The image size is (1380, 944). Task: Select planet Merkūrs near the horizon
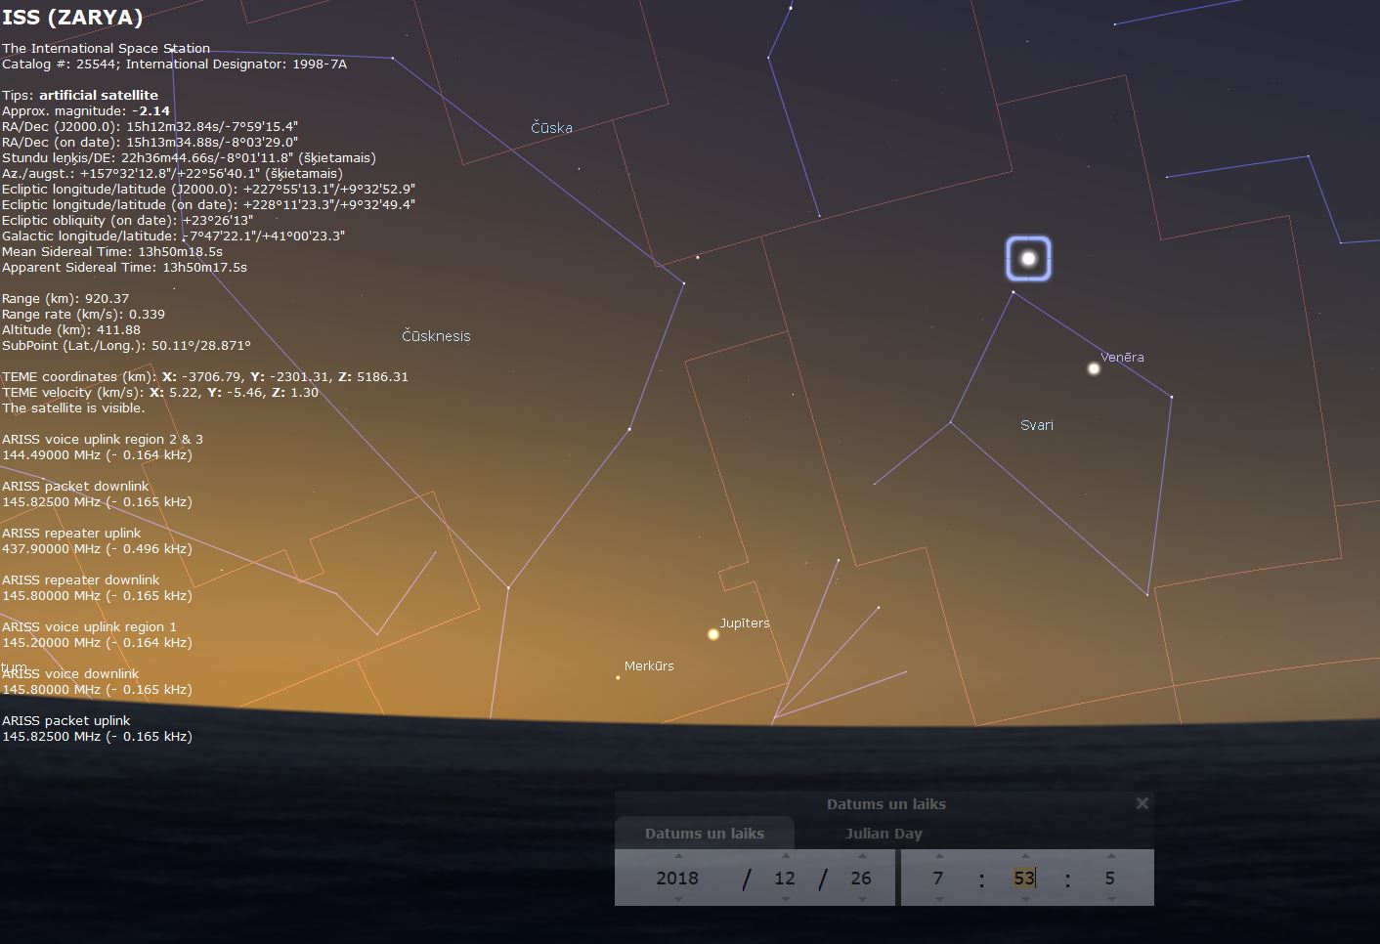[618, 677]
